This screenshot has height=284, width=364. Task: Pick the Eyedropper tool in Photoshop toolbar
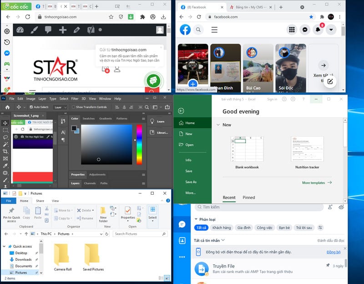click(5, 166)
